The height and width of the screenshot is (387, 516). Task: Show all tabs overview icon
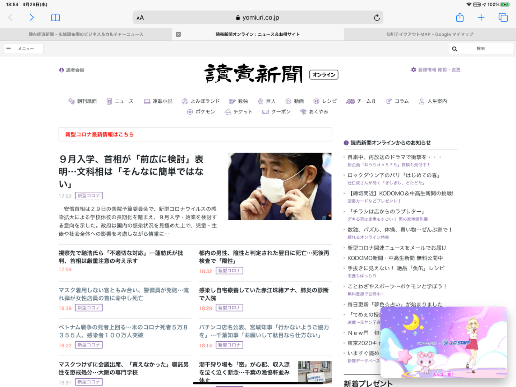click(503, 17)
